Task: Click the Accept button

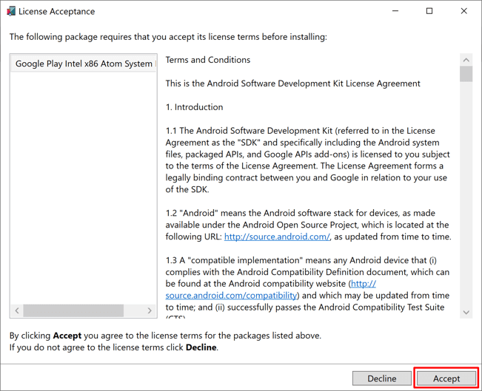Action: click(x=446, y=378)
